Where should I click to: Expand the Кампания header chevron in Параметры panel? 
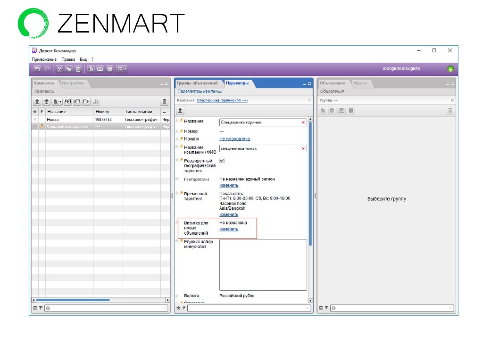click(x=309, y=100)
